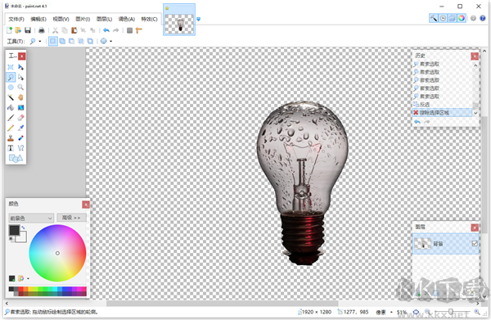Toggle the pixel grid button
The height and width of the screenshot is (320, 491).
[129, 30]
